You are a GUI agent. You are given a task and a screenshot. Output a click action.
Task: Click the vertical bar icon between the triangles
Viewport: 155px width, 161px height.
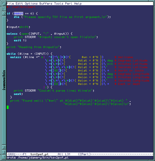(4, 152)
